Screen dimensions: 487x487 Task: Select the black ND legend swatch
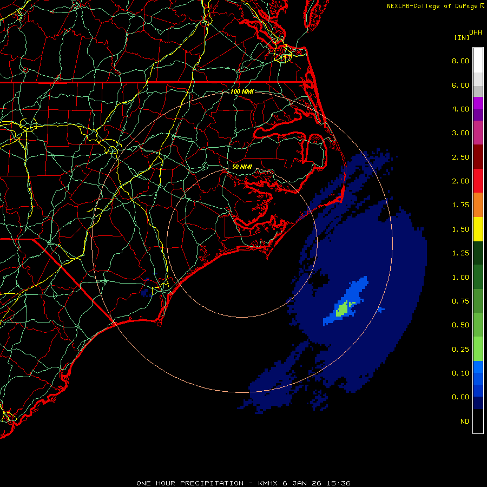coord(478,421)
